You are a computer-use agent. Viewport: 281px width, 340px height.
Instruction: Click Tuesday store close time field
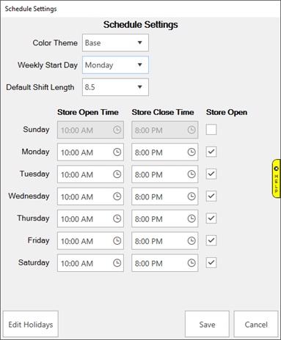[165, 174]
